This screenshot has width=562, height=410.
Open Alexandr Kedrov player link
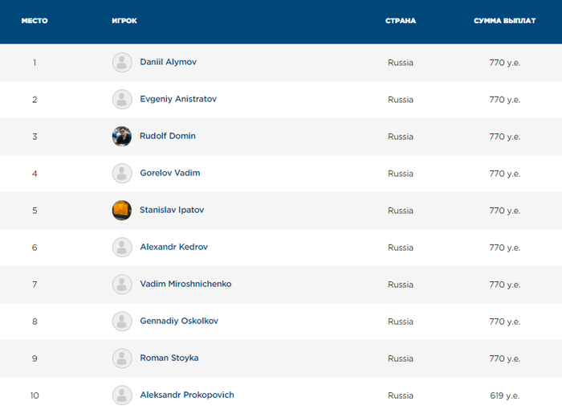point(174,247)
